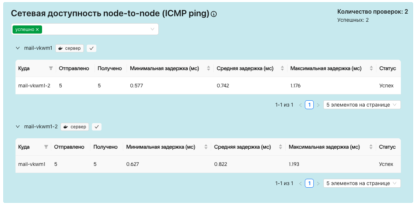Viewport: 416px width, 205px height.
Task: Open second table's '5 элементов на странице' dropdown
Action: [x=362, y=183]
